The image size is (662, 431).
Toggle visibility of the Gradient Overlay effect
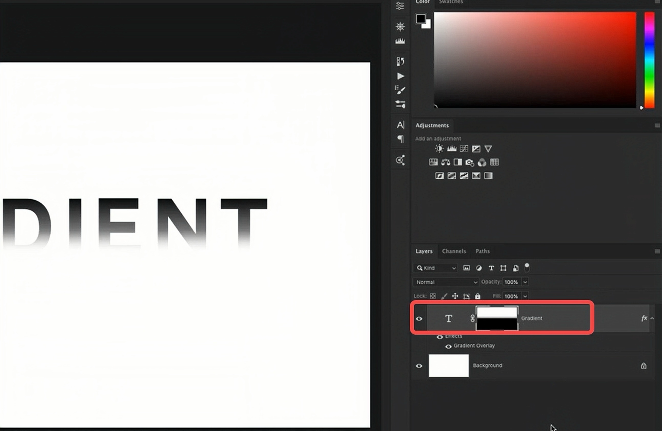tap(449, 347)
